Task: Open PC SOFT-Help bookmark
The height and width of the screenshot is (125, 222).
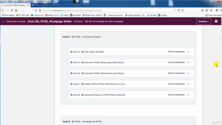Action: coord(23,15)
